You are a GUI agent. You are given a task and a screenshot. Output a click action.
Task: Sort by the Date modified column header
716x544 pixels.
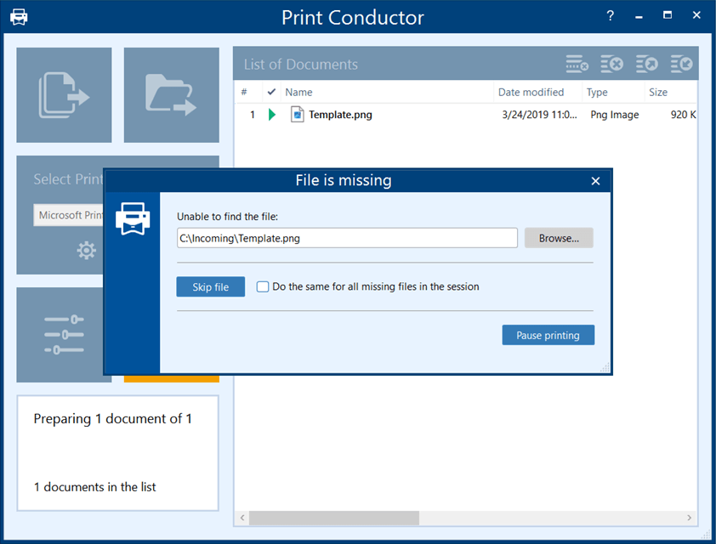[537, 92]
